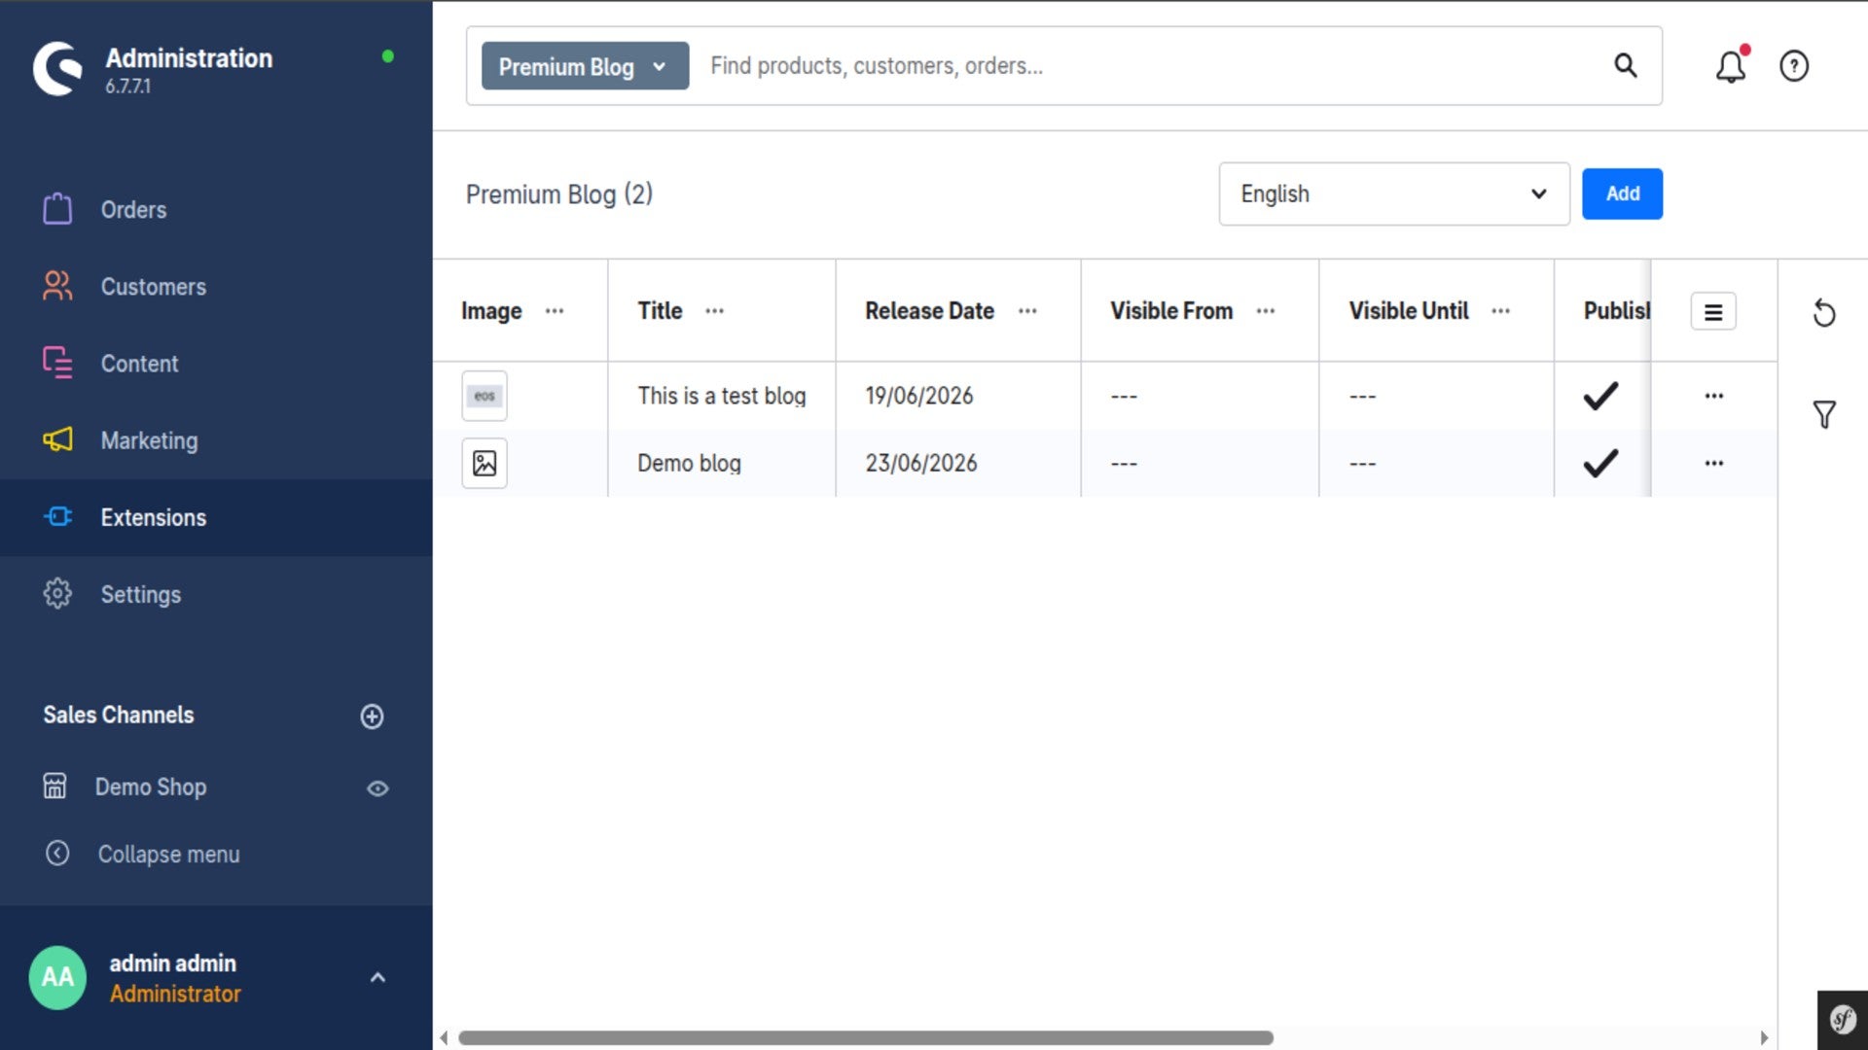The height and width of the screenshot is (1050, 1868).
Task: Open row actions for Demo blog
Action: pyautogui.click(x=1714, y=463)
